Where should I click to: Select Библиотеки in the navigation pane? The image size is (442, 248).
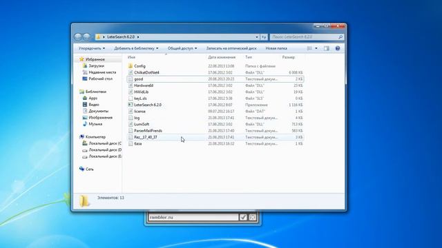point(96,92)
